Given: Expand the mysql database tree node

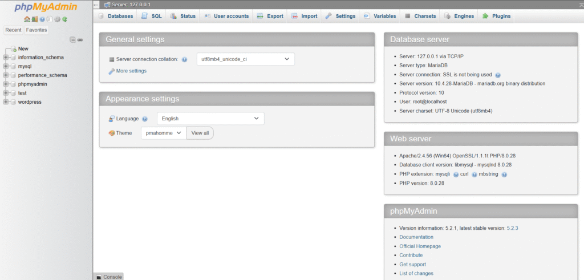Looking at the screenshot, I should point(6,66).
